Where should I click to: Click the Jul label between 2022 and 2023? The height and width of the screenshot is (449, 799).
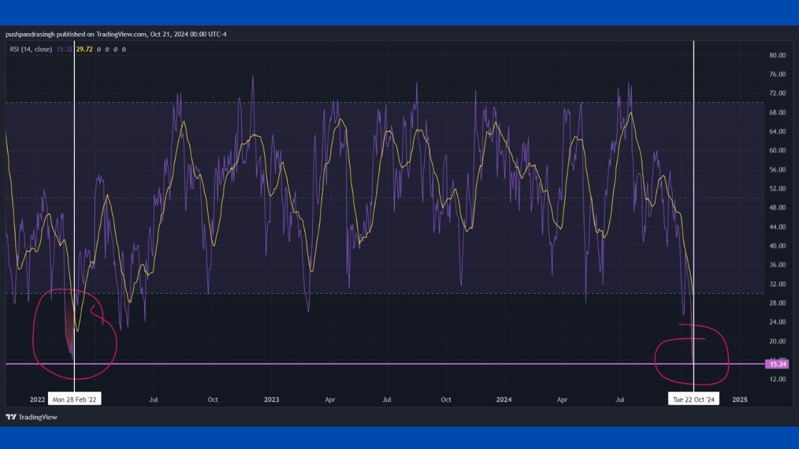154,400
